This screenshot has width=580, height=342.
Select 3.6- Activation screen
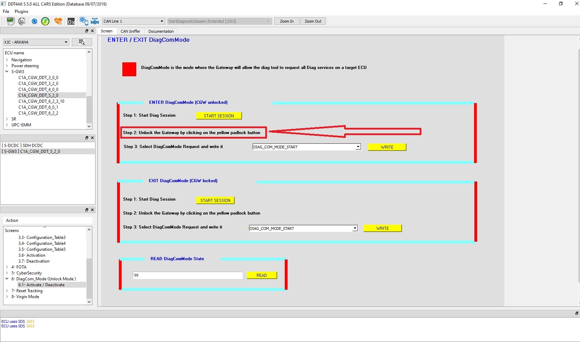tap(32, 255)
